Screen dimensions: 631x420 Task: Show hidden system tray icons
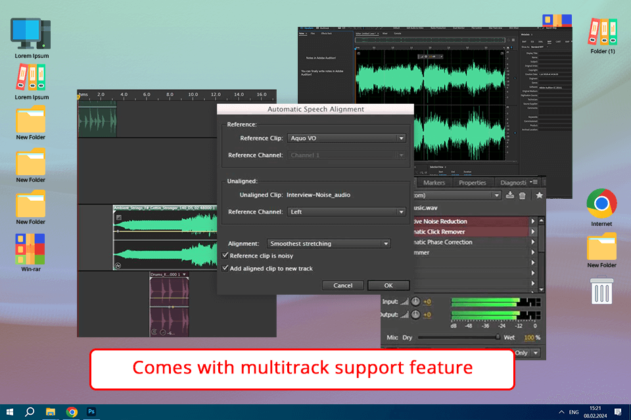(561, 412)
